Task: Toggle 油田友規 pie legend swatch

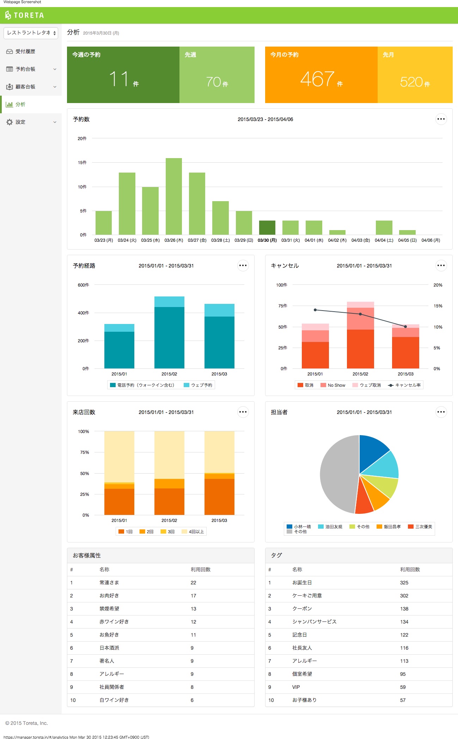Action: pyautogui.click(x=321, y=527)
